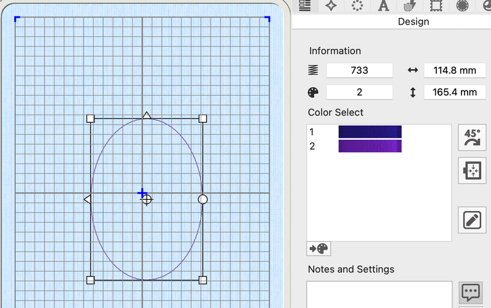The height and width of the screenshot is (308, 491).
Task: Select purple thread color 2
Action: [370, 146]
